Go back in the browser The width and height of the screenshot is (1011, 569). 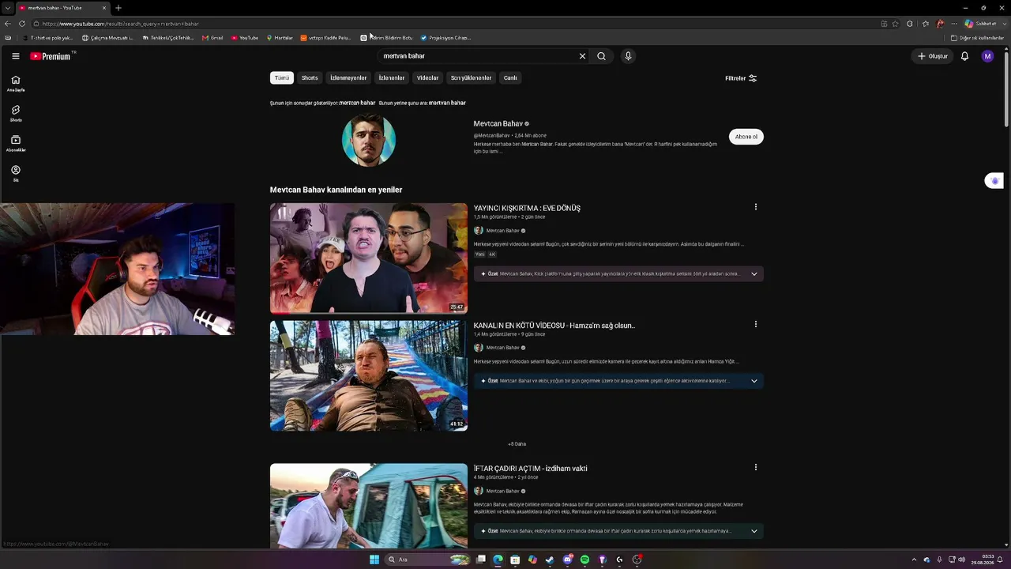pos(8,24)
